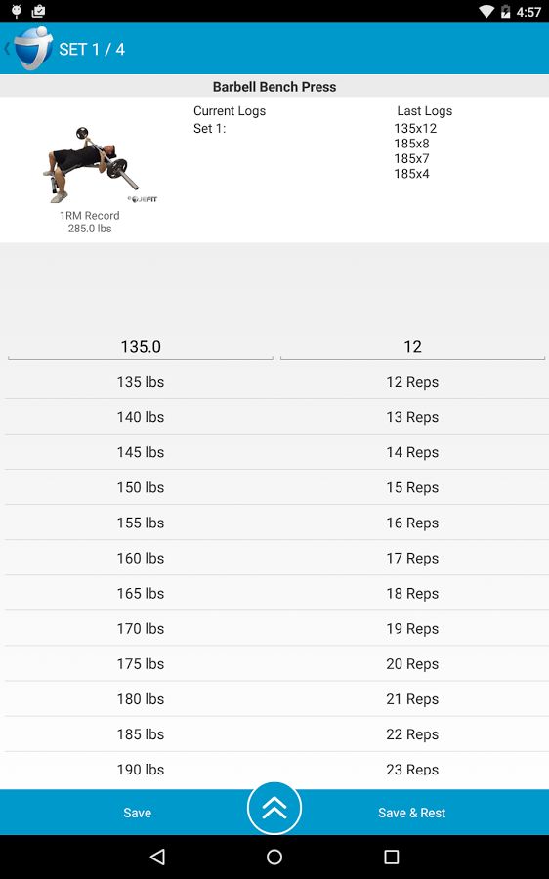Image resolution: width=549 pixels, height=879 pixels.
Task: Tap the battery status icon
Action: (x=505, y=11)
